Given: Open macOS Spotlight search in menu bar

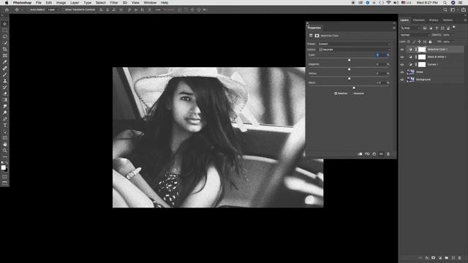Looking at the screenshot, I should click(445, 3).
